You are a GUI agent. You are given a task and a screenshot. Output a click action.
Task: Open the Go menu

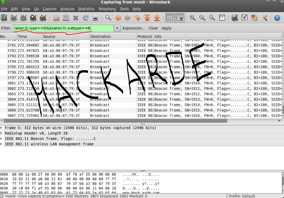pyautogui.click(x=37, y=9)
